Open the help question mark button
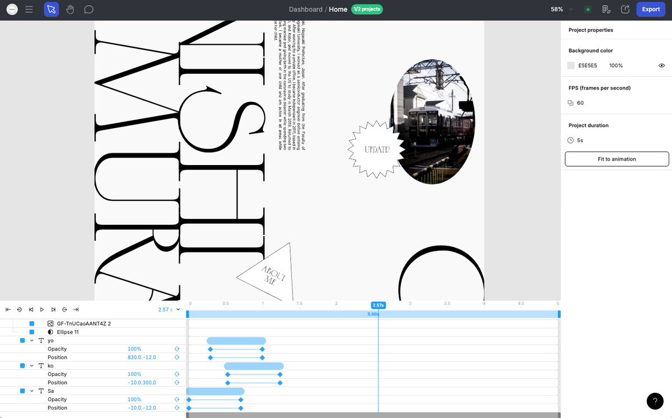Viewport: 672px width, 418px height. pos(655,401)
